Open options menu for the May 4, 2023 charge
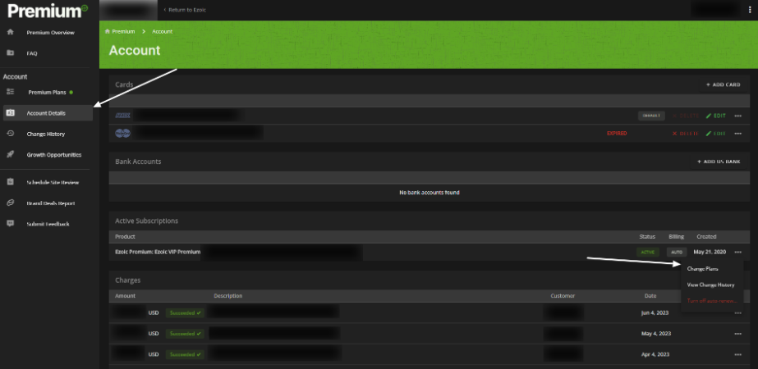Viewport: 758px width, 369px height. pos(737,333)
